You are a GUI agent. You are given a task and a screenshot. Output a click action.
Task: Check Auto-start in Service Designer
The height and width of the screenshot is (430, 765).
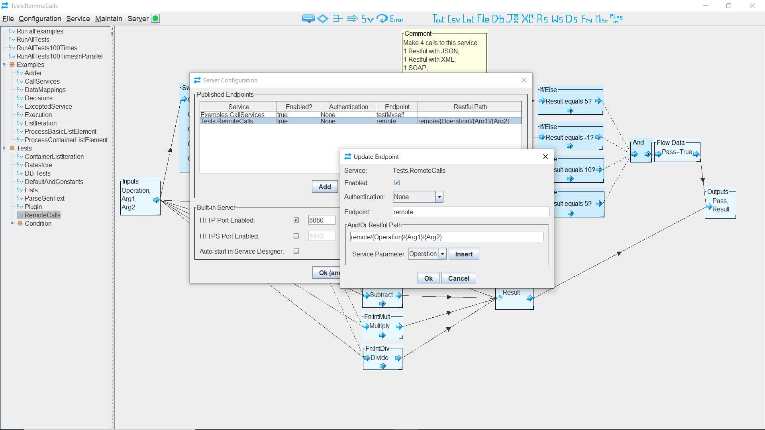296,251
